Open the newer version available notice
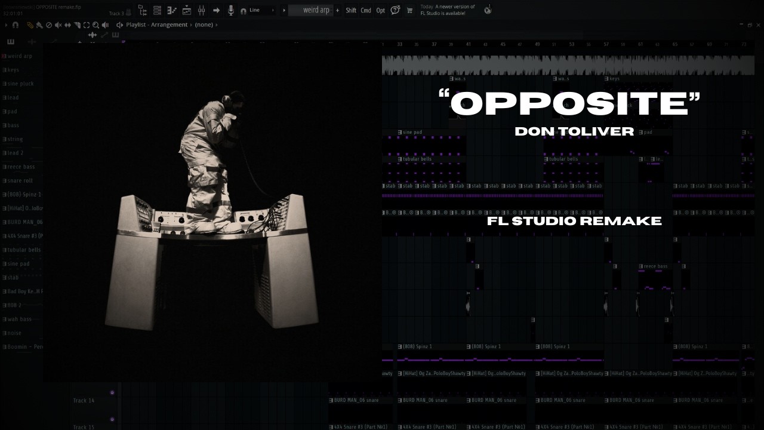The height and width of the screenshot is (430, 764). (448, 10)
